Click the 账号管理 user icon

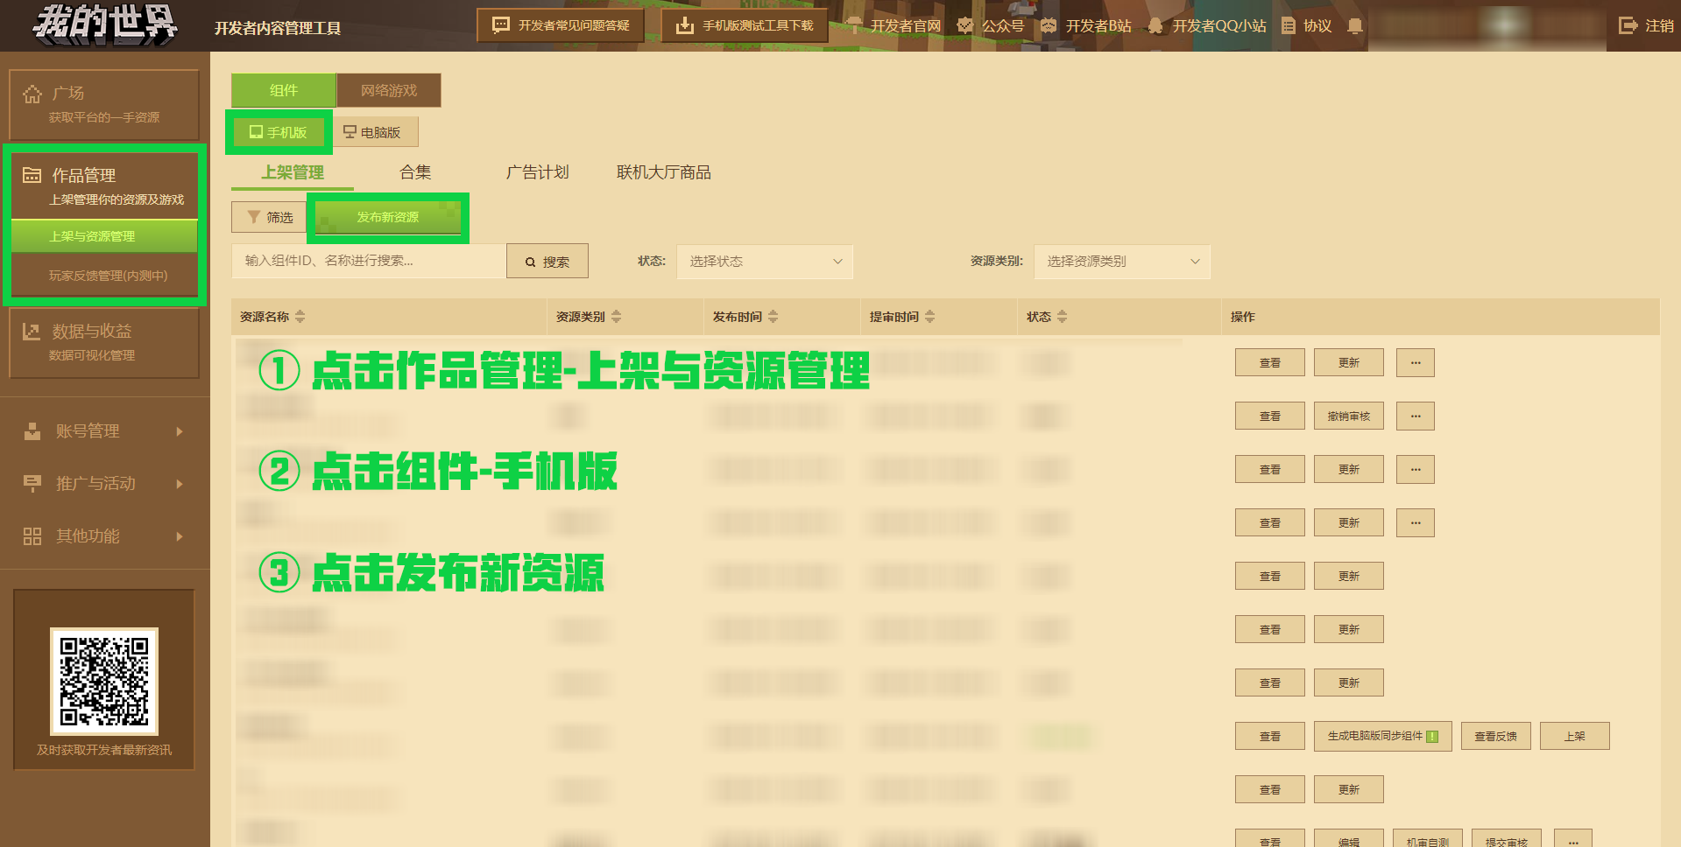(x=32, y=431)
